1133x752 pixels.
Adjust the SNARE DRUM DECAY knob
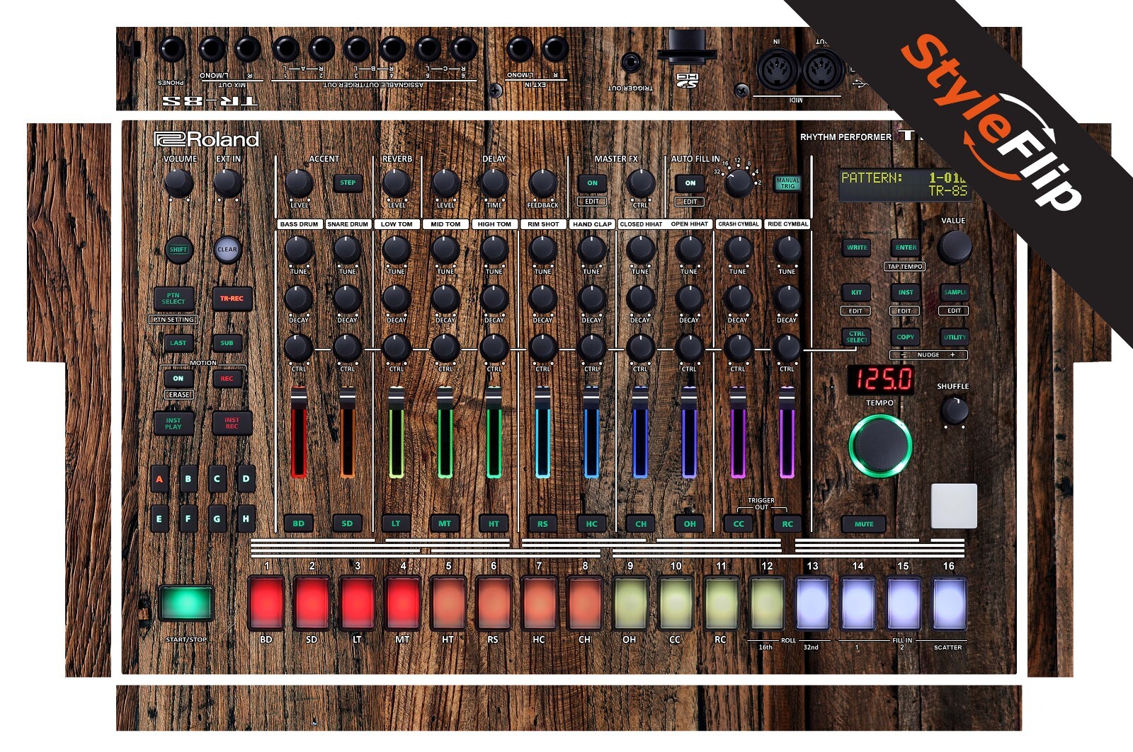[x=348, y=299]
